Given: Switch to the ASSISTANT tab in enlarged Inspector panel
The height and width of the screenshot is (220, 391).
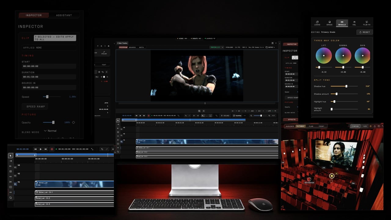Looking at the screenshot, I should point(64,15).
